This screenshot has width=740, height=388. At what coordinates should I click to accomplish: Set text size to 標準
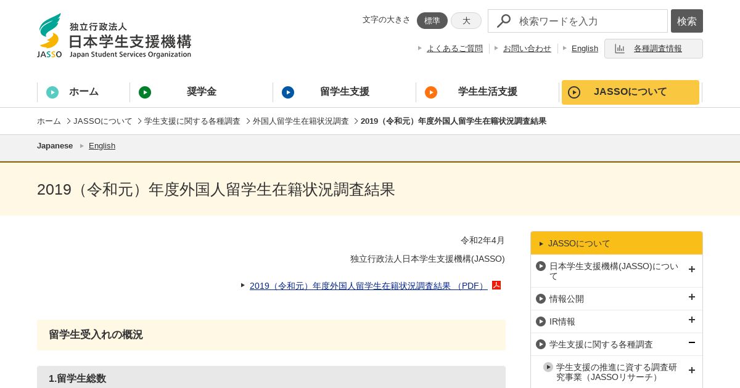point(432,21)
